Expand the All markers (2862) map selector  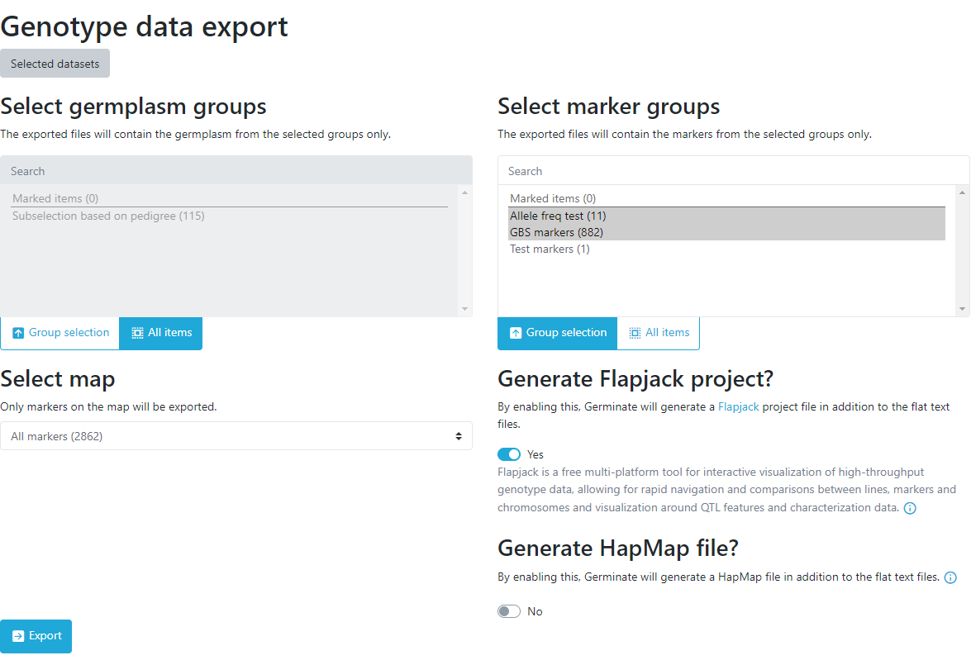[x=237, y=435]
